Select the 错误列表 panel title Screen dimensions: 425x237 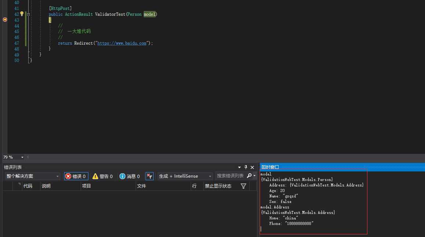13,167
